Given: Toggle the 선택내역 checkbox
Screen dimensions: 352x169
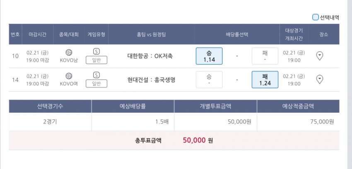Looking at the screenshot, I should (x=316, y=17).
